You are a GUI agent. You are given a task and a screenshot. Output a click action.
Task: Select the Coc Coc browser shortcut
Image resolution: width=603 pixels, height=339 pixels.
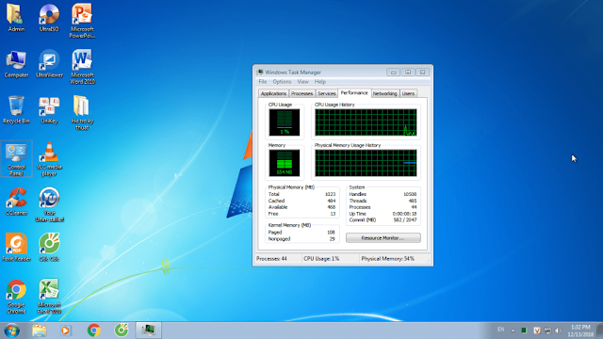pos(49,248)
